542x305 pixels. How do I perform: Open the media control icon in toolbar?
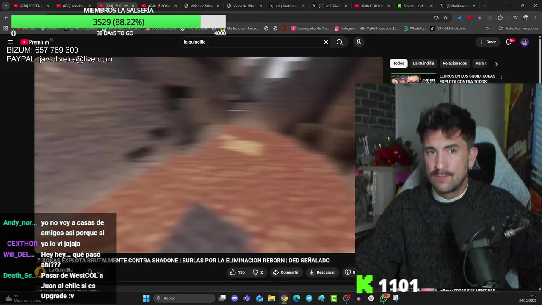point(515,18)
